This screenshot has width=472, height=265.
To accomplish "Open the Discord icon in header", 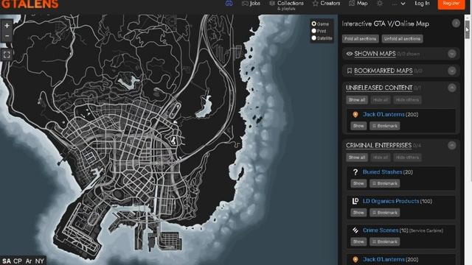I will (229, 3).
